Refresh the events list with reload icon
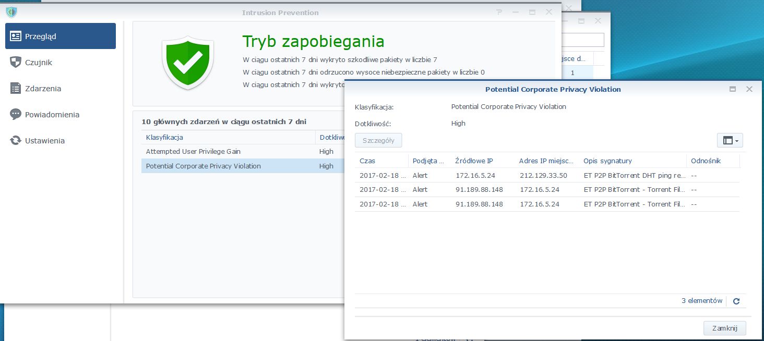Screen dimensions: 764x341 pyautogui.click(x=736, y=301)
